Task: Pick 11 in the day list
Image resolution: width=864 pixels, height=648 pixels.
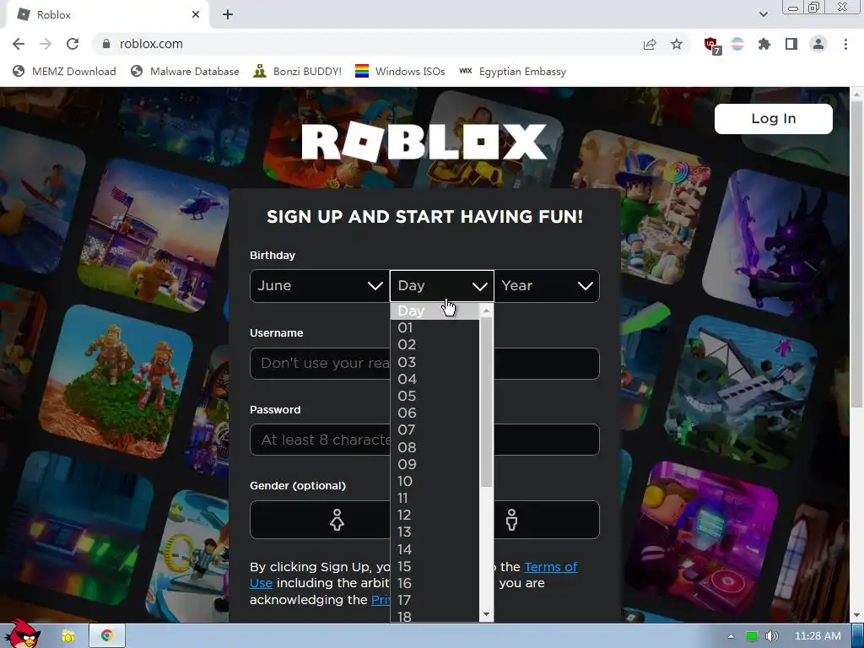Action: [x=435, y=498]
